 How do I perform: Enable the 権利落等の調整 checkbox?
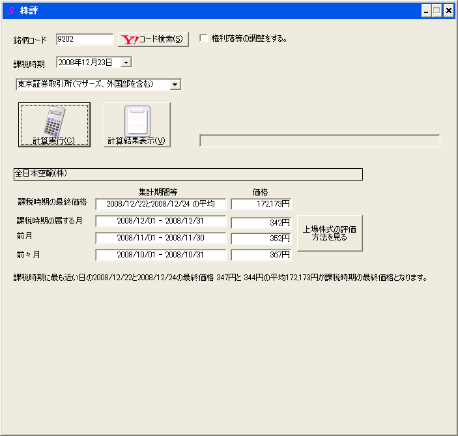point(204,38)
